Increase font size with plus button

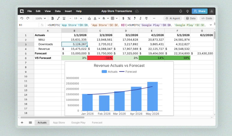81,19
